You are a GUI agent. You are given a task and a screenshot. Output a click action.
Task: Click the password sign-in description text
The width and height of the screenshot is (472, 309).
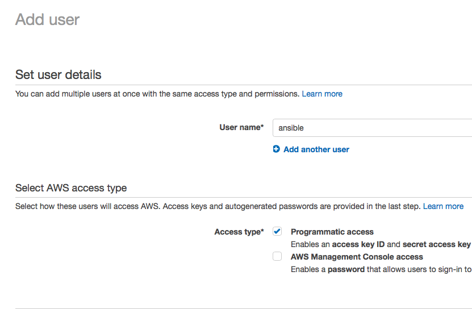[381, 269]
